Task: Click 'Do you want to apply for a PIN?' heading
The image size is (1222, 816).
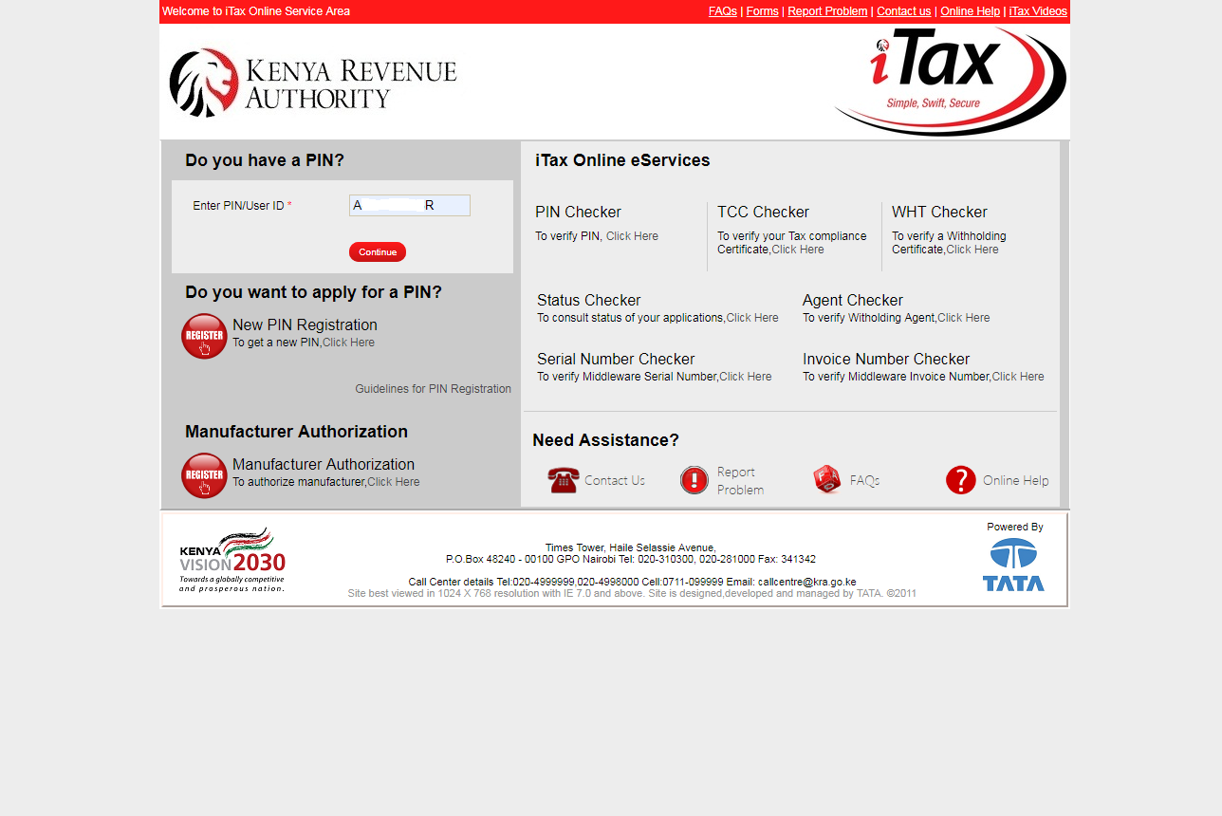Action: click(x=313, y=292)
